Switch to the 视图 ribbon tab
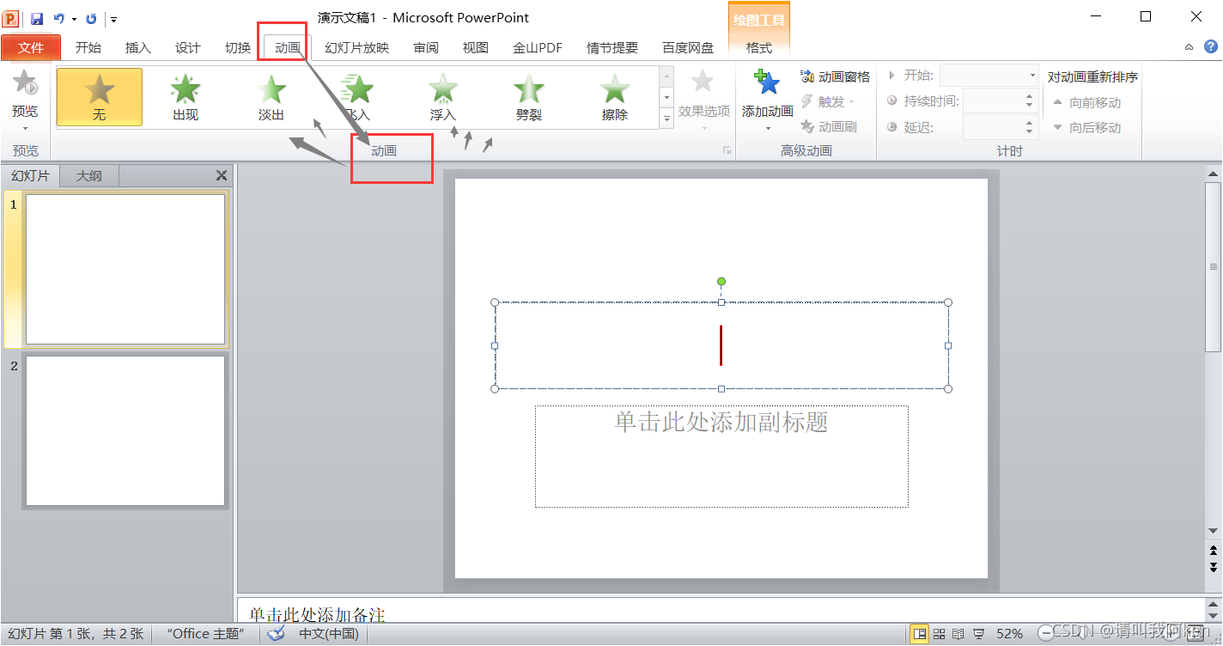The height and width of the screenshot is (646, 1223). [x=476, y=48]
